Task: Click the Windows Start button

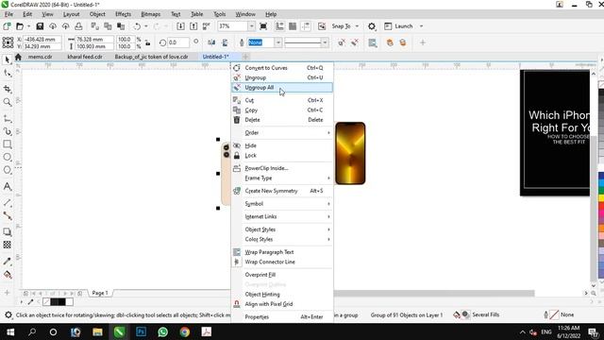Action: (x=10, y=331)
